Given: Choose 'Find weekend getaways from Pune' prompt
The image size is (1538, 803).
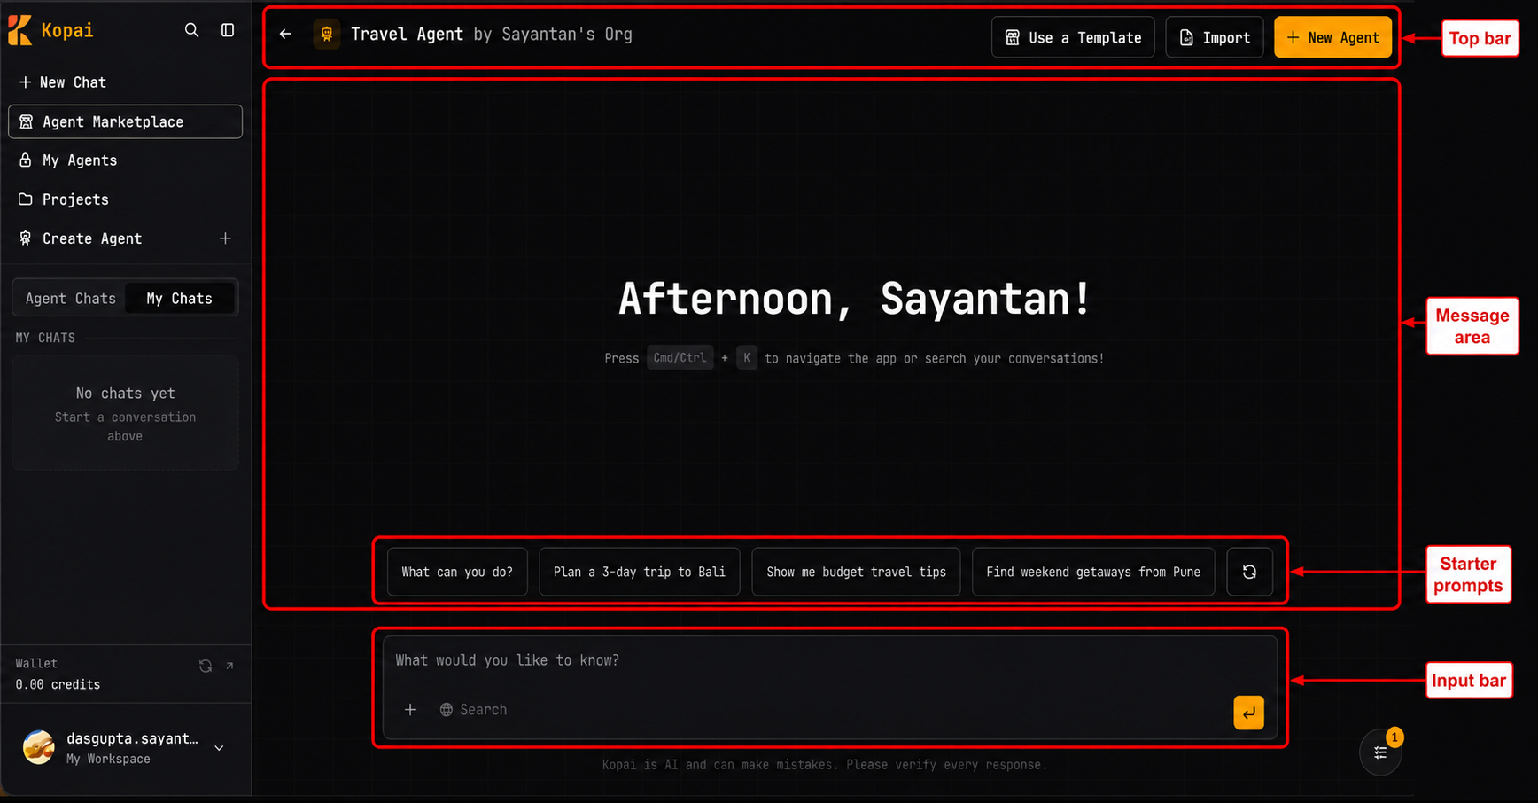Looking at the screenshot, I should point(1093,572).
